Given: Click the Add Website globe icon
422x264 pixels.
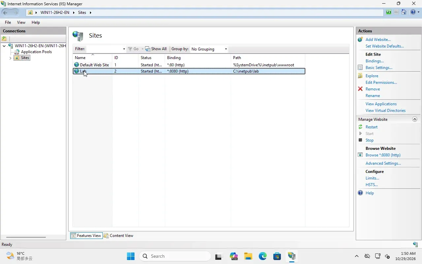Looking at the screenshot, I should coord(360,39).
